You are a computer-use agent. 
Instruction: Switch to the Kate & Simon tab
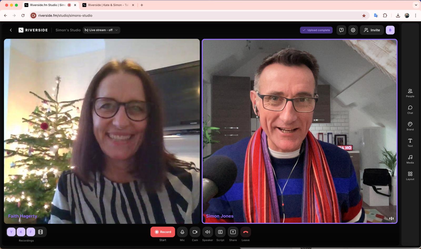(108, 5)
